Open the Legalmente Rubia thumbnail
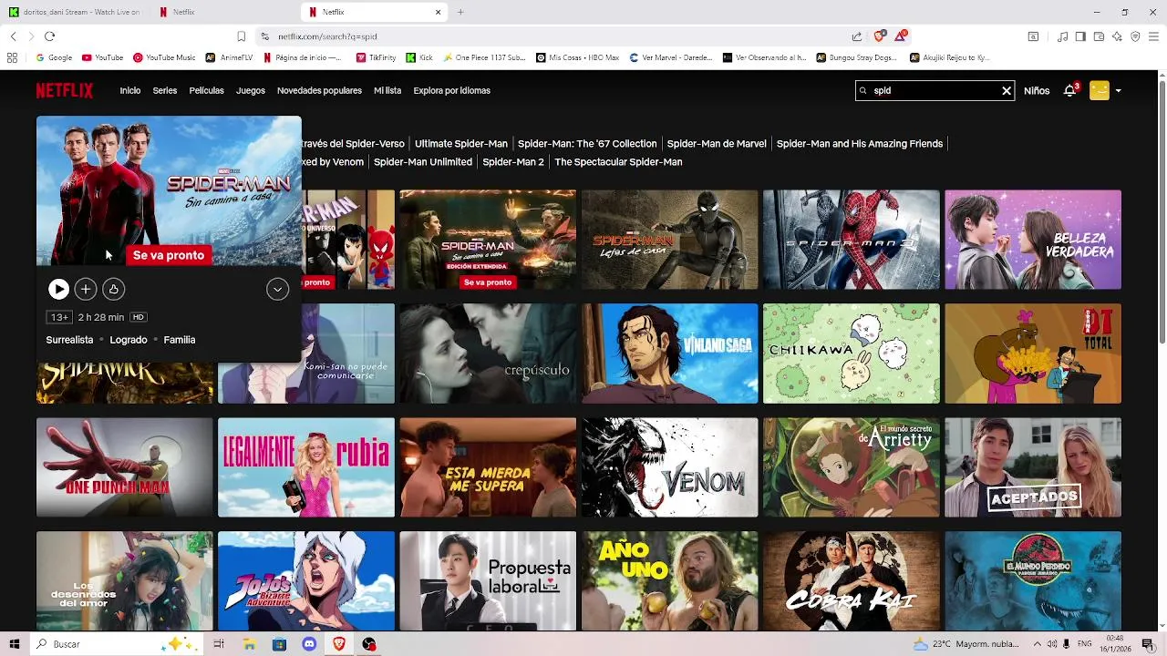The height and width of the screenshot is (656, 1167). pyautogui.click(x=306, y=467)
